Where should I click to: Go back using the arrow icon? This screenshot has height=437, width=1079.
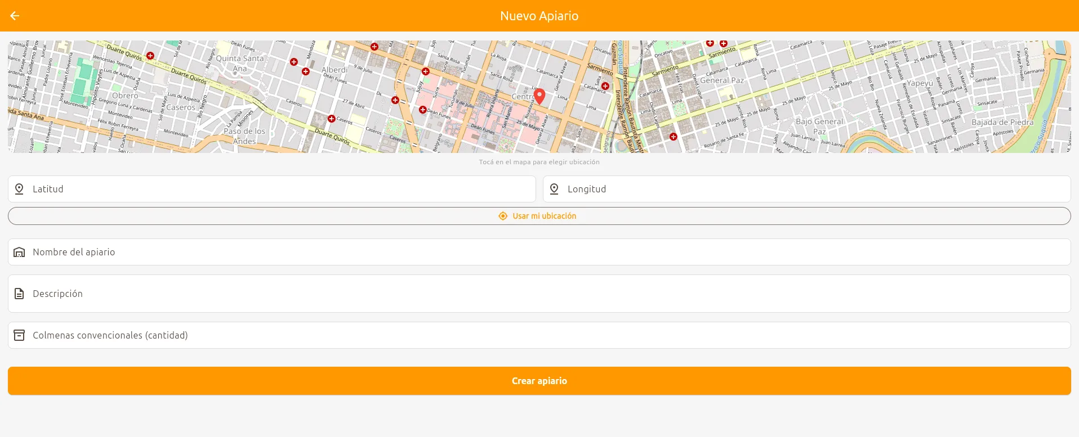tap(15, 16)
